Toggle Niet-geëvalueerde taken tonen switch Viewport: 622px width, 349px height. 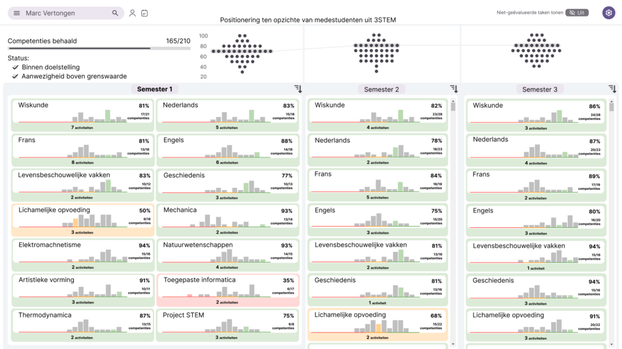tap(577, 12)
